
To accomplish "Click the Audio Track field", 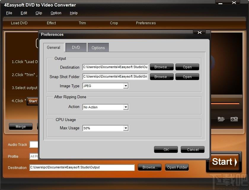I will coord(34,144).
